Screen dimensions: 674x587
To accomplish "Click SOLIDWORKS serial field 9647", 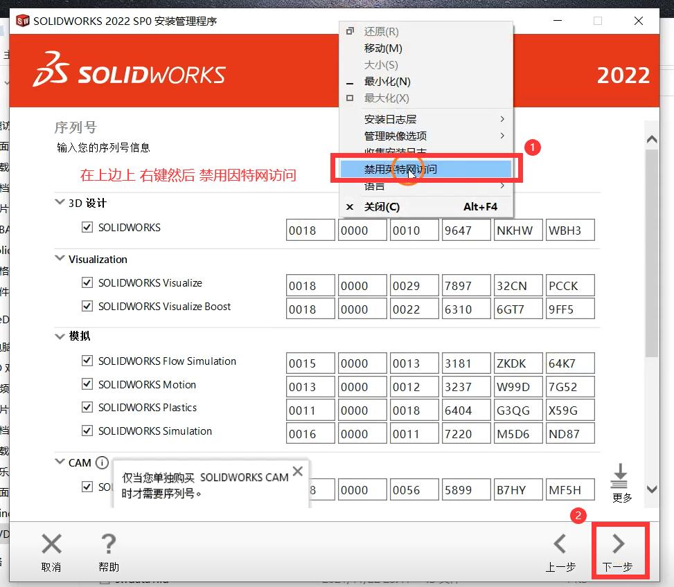I will tap(466, 230).
